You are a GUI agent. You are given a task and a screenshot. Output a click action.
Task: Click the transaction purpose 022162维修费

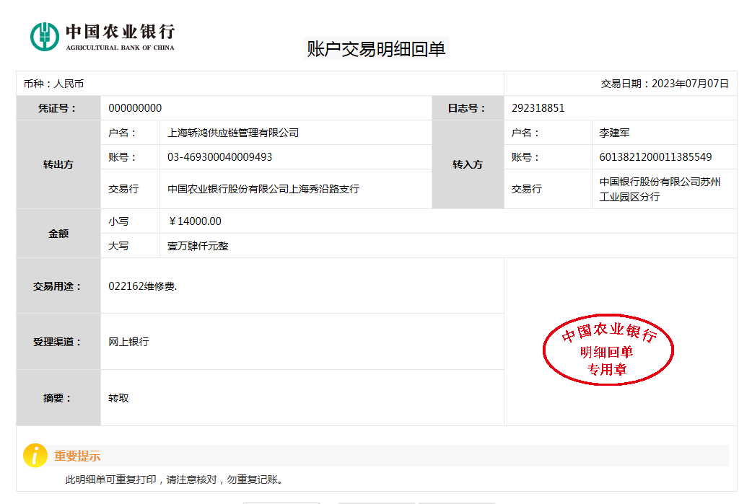pyautogui.click(x=142, y=286)
